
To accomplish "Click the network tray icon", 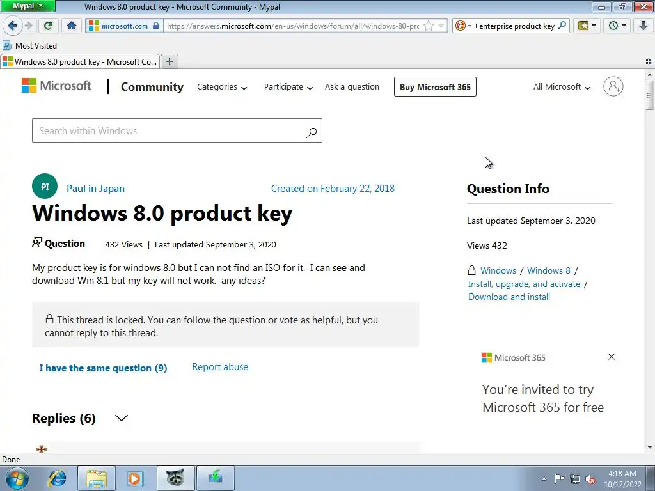I will 575,479.
